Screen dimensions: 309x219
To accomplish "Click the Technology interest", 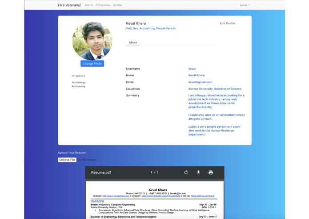I will click(79, 82).
